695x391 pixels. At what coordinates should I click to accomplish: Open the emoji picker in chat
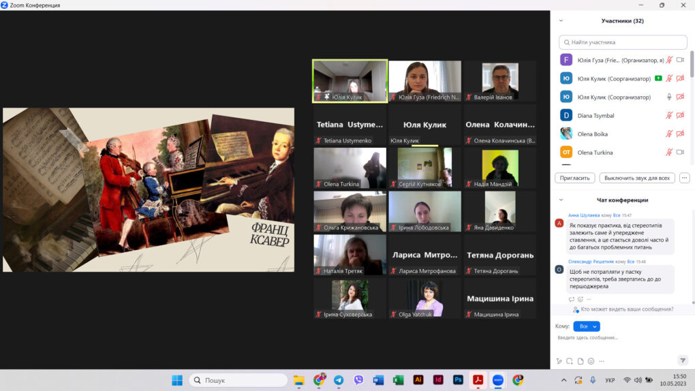click(591, 361)
